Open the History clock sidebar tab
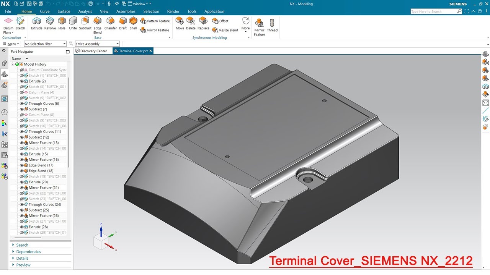The height and width of the screenshot is (275, 490). (5, 112)
